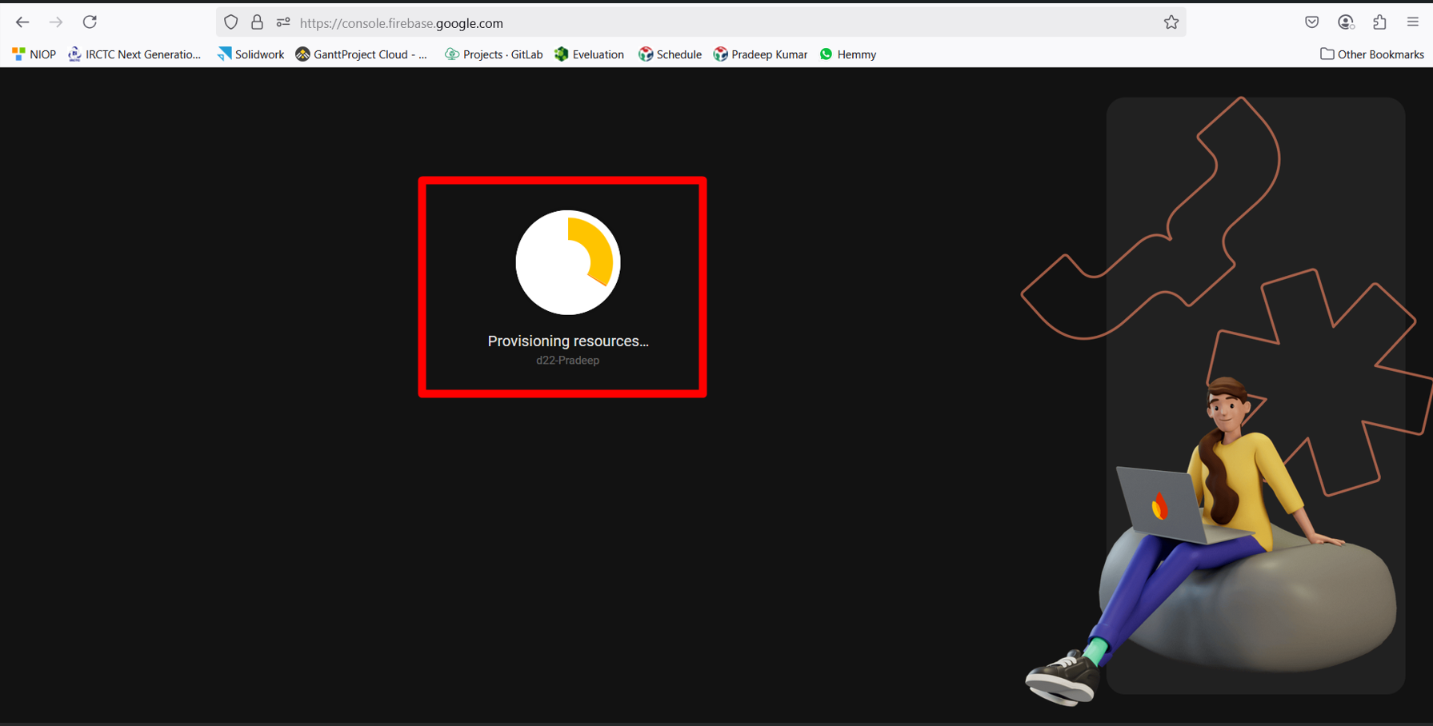Open the Save to Pocket icon
Screen dimensions: 1433x726
coord(1312,22)
